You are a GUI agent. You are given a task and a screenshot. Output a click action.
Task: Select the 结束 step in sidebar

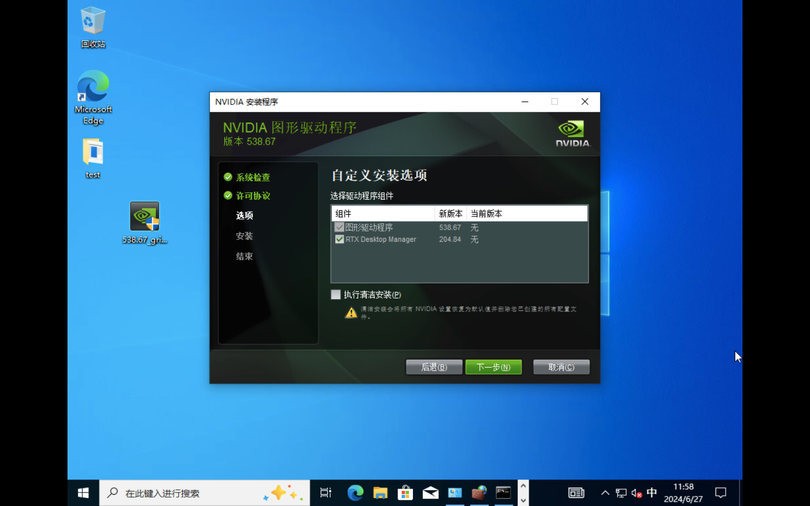[244, 256]
